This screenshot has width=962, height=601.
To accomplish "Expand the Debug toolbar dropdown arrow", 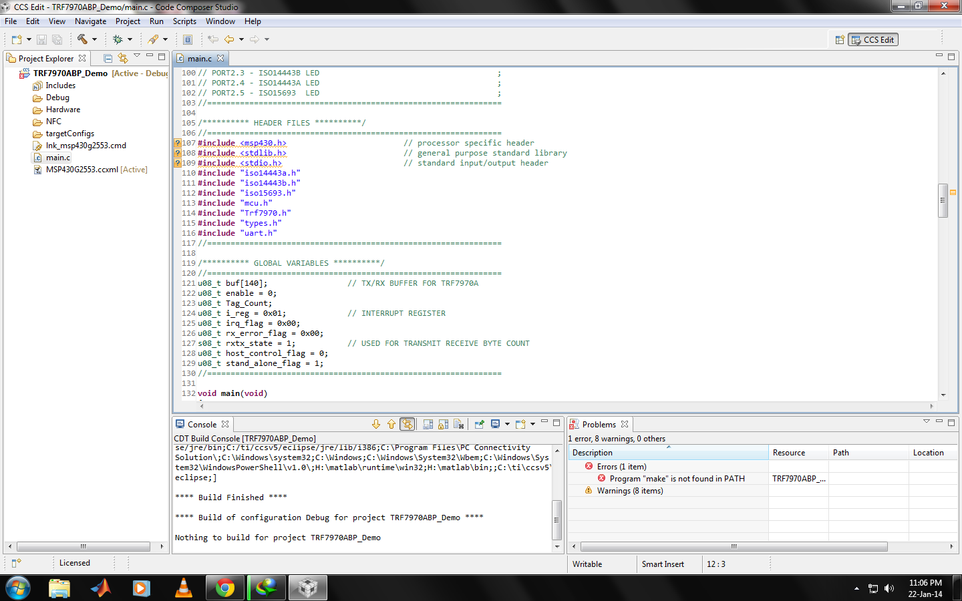I will coord(130,39).
